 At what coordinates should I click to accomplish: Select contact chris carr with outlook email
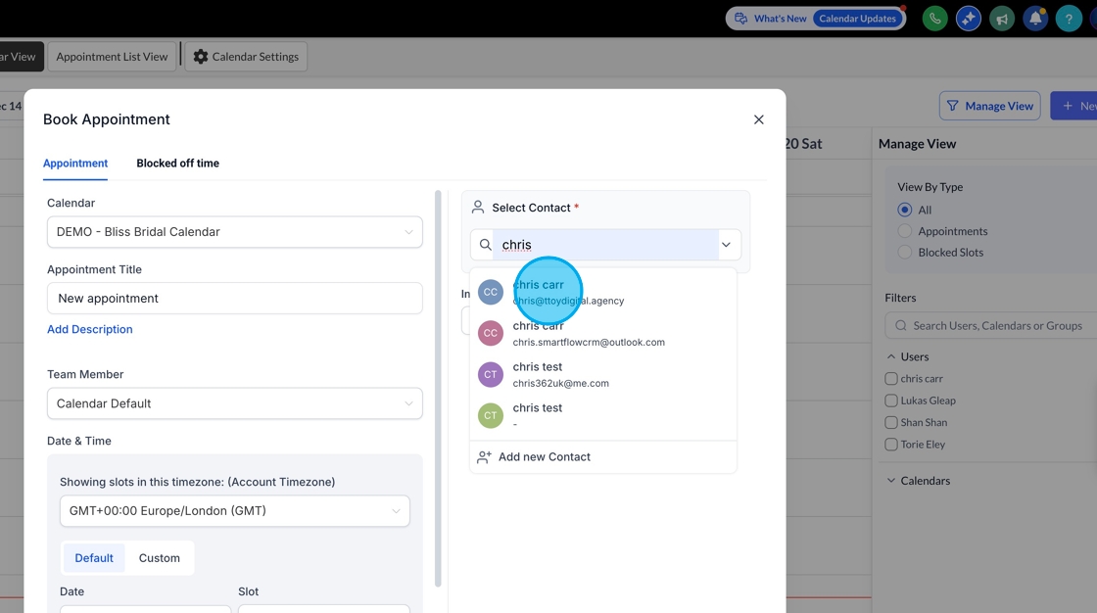click(x=603, y=333)
